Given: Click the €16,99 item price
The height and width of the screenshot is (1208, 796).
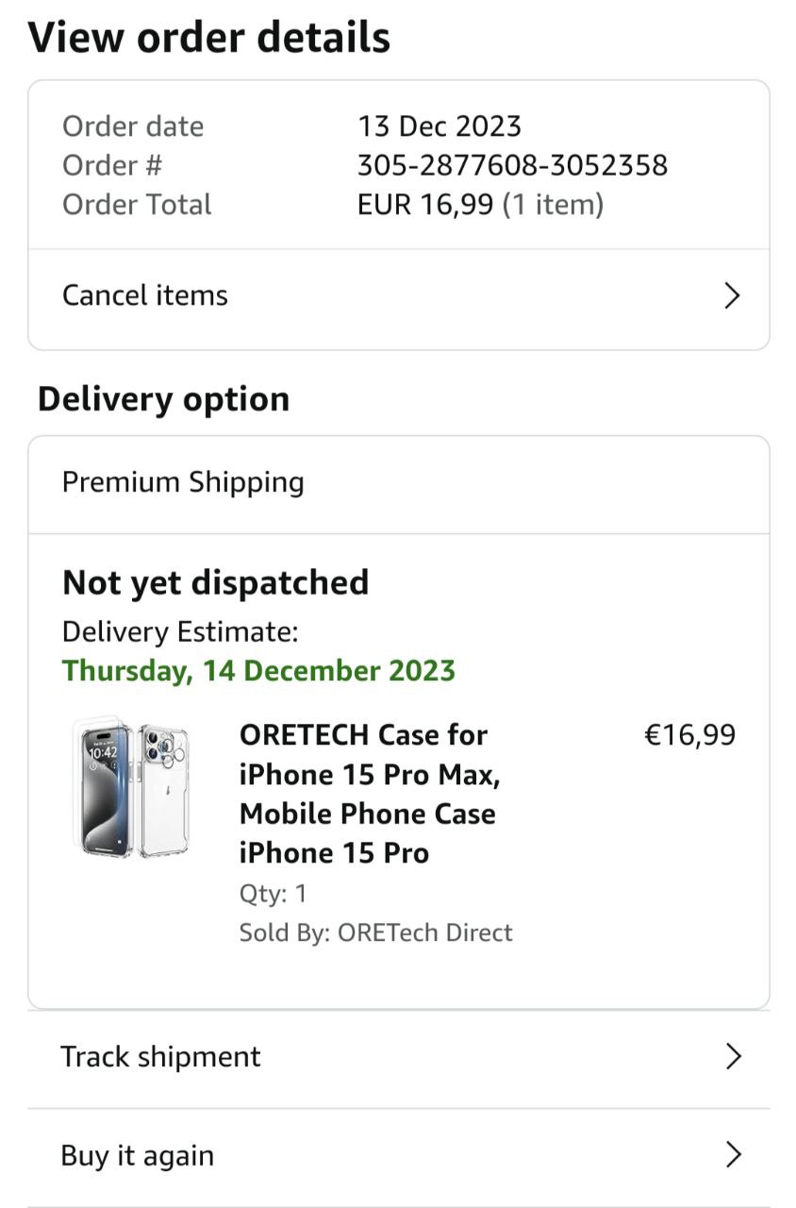Looking at the screenshot, I should (689, 735).
